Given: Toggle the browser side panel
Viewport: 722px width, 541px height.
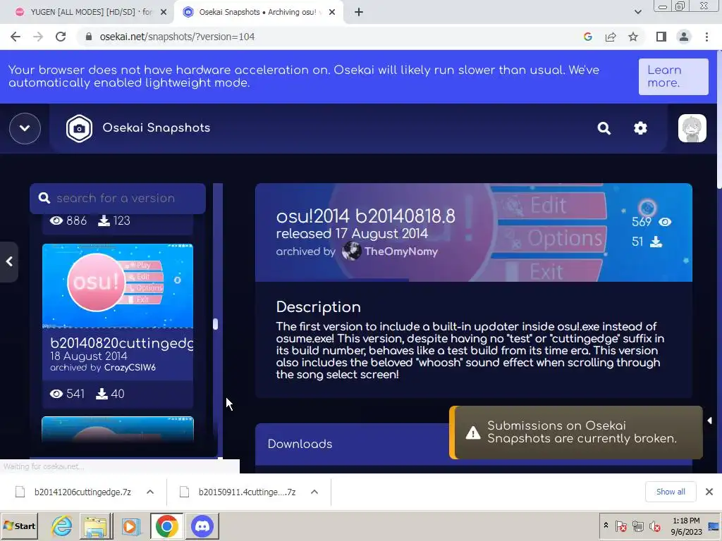Looking at the screenshot, I should (x=661, y=37).
